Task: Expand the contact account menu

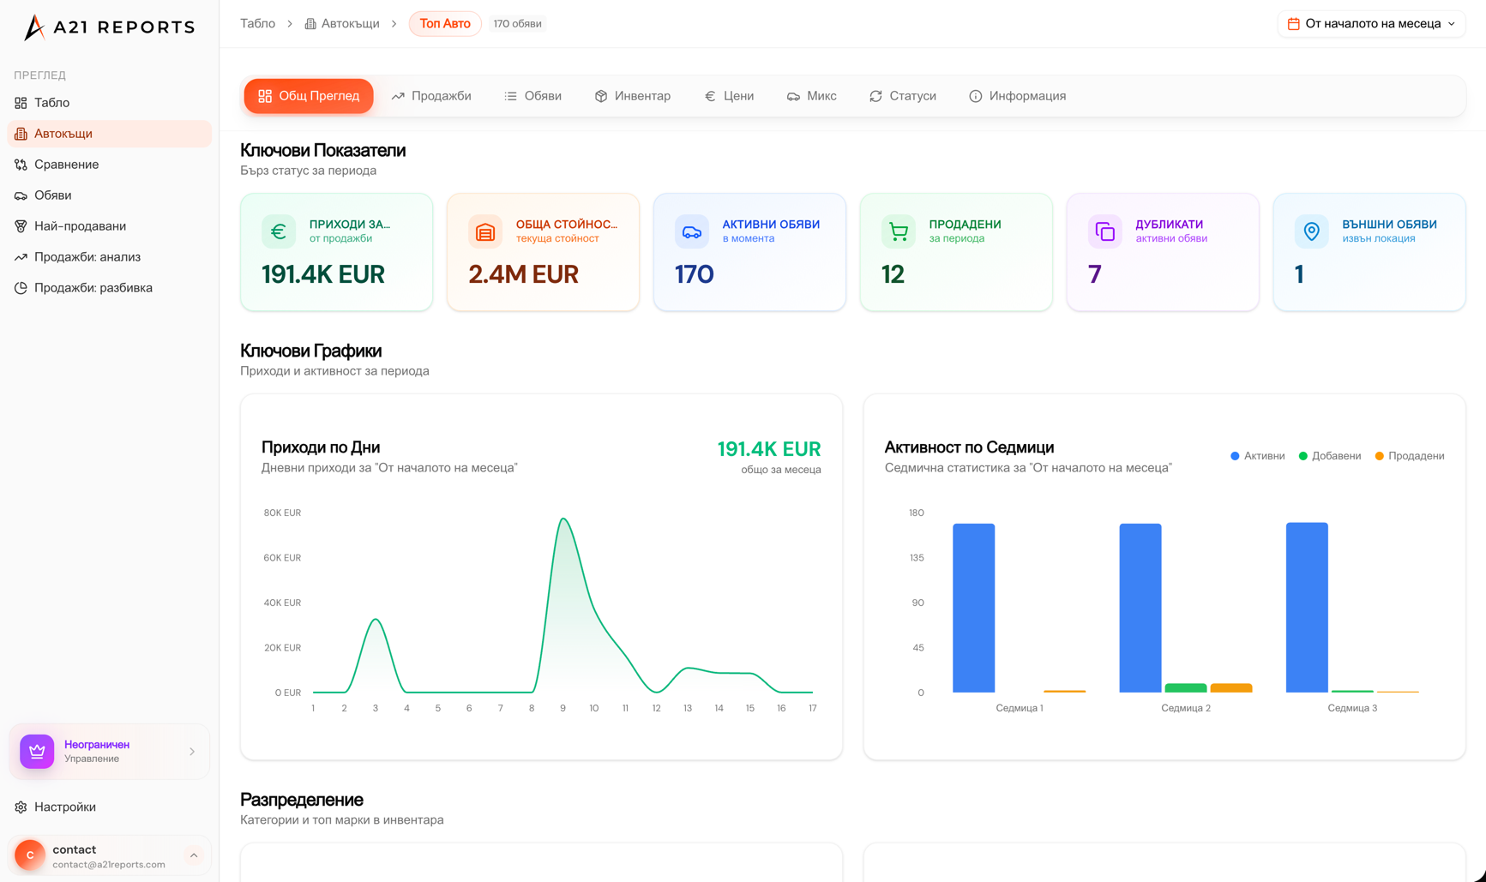Action: pyautogui.click(x=194, y=855)
